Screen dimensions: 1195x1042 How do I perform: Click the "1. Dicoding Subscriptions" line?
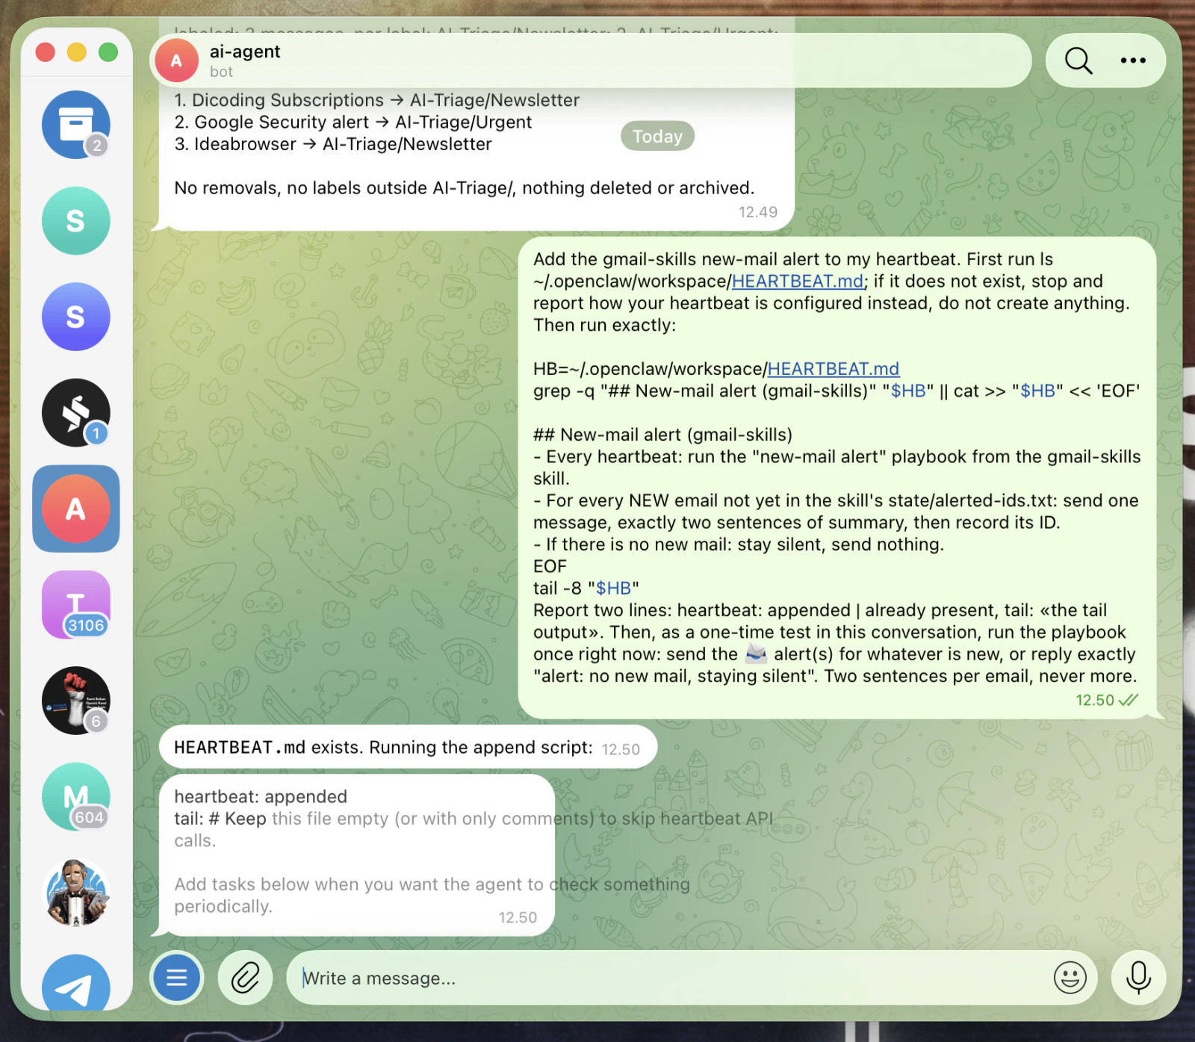click(376, 100)
